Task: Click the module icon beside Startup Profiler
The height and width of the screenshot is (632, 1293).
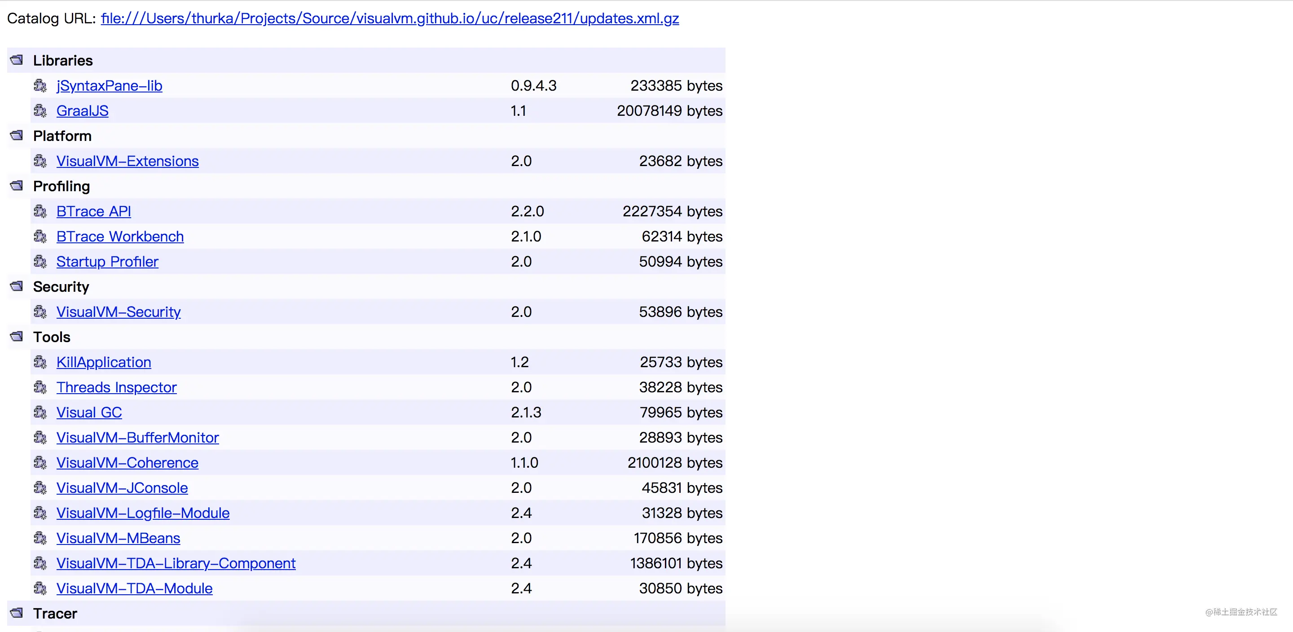Action: (x=40, y=261)
